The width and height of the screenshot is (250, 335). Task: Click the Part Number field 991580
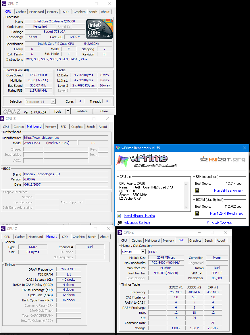(166, 273)
